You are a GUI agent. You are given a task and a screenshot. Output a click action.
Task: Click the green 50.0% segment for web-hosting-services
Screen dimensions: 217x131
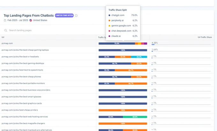(x=135, y=117)
